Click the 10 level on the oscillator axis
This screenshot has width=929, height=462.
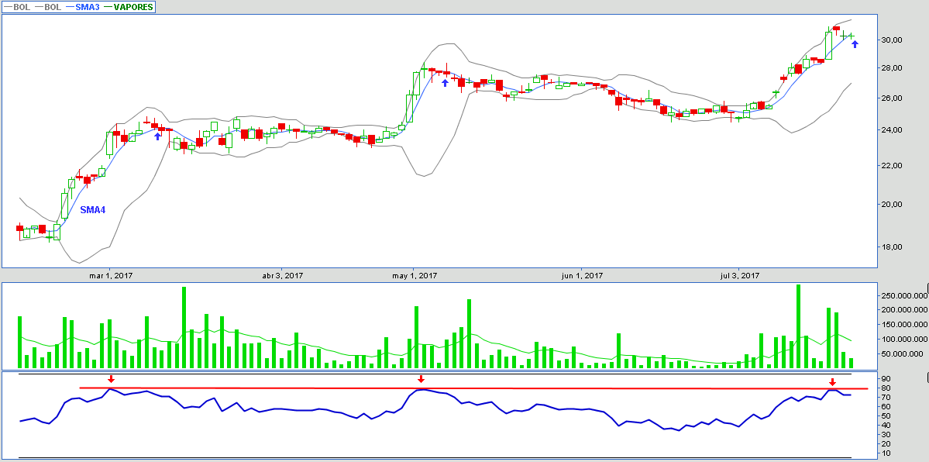(x=887, y=453)
